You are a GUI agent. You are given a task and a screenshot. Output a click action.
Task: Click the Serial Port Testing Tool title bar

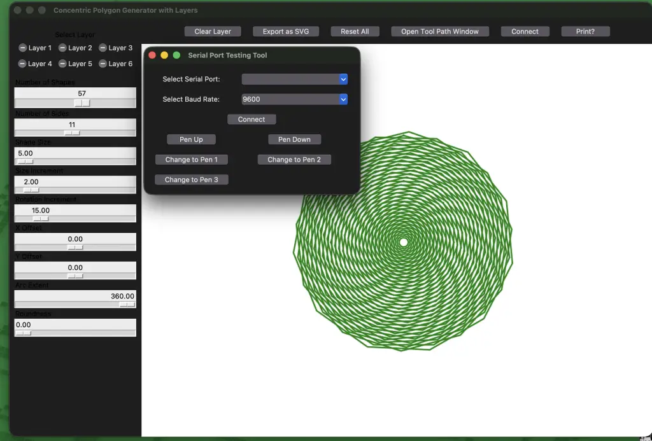[252, 55]
